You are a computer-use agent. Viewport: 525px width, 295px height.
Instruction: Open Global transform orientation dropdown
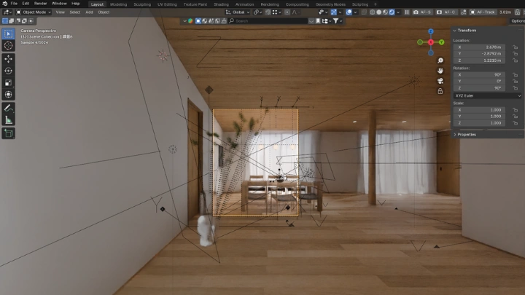click(x=238, y=12)
